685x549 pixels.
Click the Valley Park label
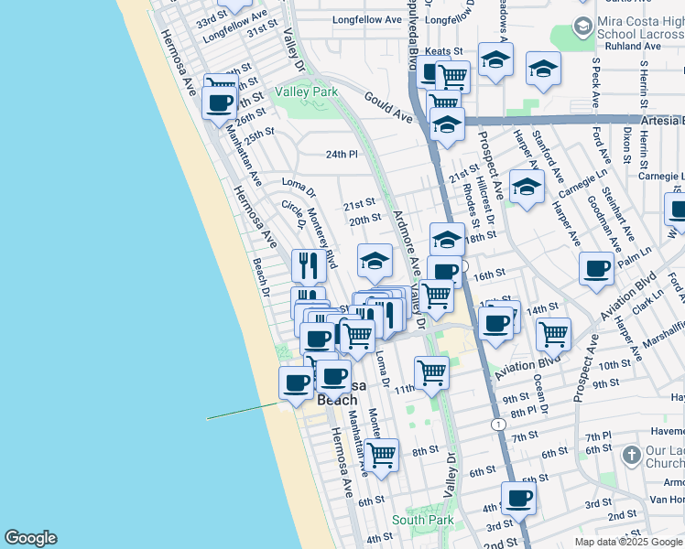[x=306, y=91]
